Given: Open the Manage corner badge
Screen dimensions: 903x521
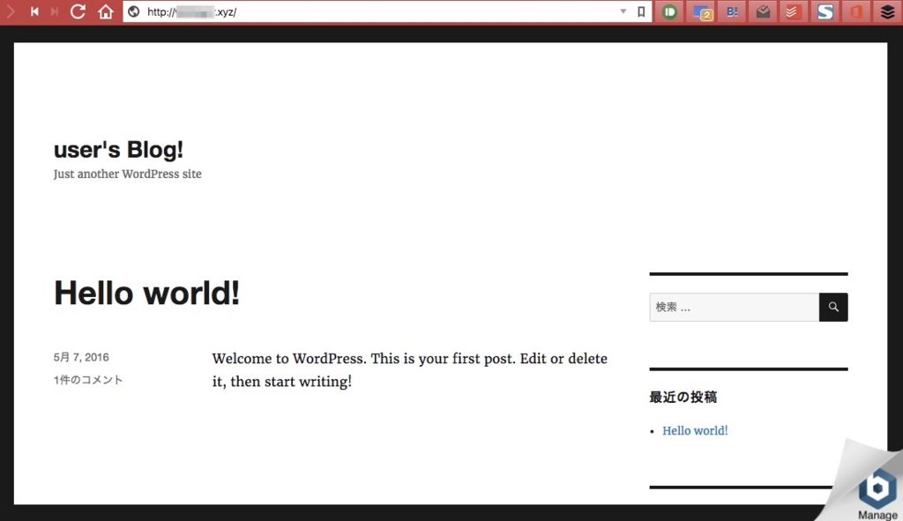Looking at the screenshot, I should tap(877, 494).
